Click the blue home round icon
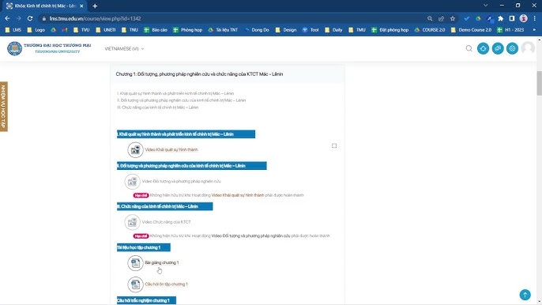This screenshot has width=542, height=305. point(484,48)
